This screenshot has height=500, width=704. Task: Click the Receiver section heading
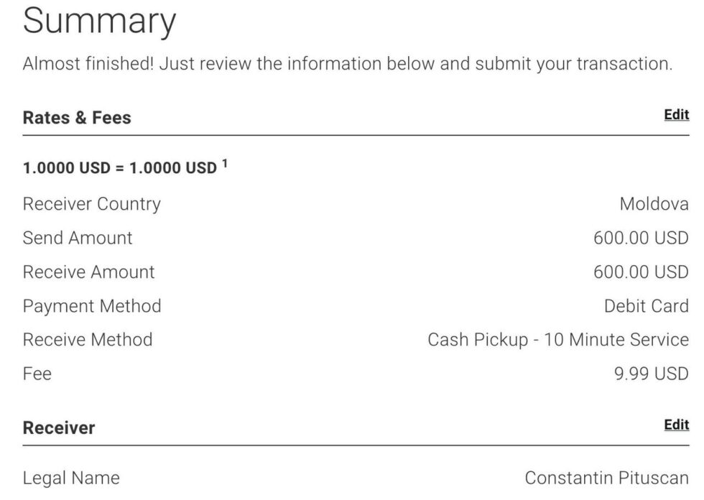click(x=59, y=428)
